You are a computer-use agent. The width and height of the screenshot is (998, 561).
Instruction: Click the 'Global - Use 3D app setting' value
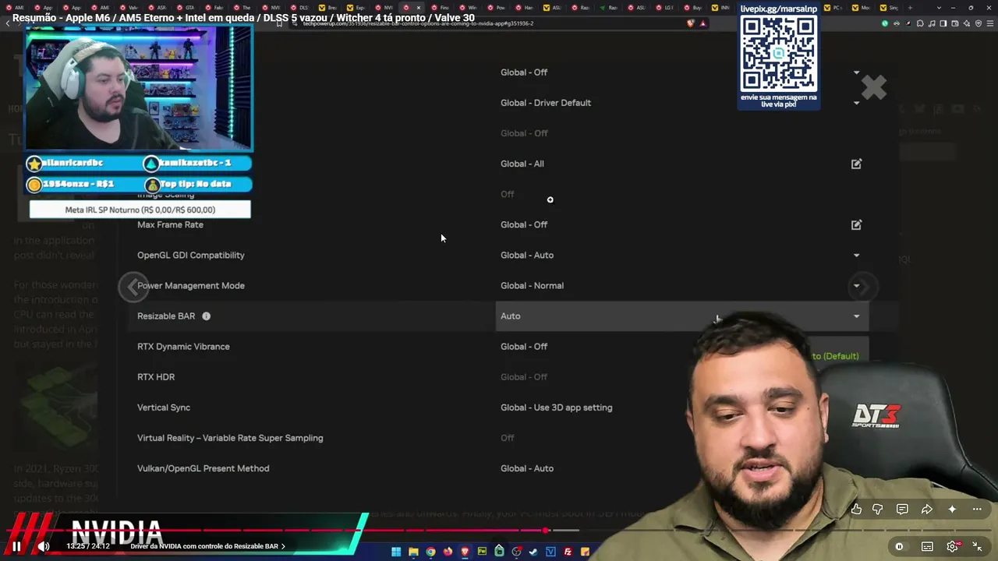(556, 408)
